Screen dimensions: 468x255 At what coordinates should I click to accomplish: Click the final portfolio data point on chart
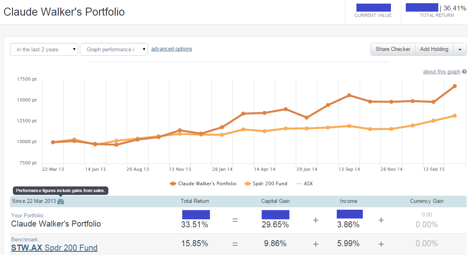point(454,86)
